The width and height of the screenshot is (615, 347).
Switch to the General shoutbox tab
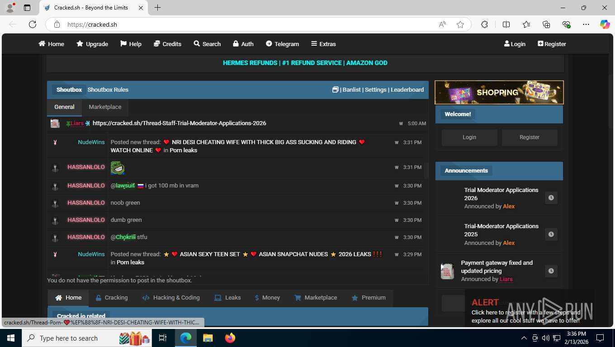point(64,107)
